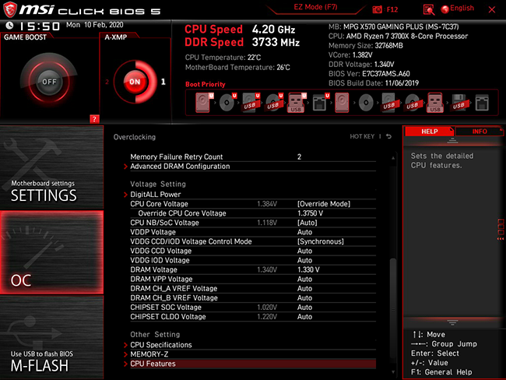Pick the UEFI USB key boot icon
The image size is (506, 380).
(297, 103)
